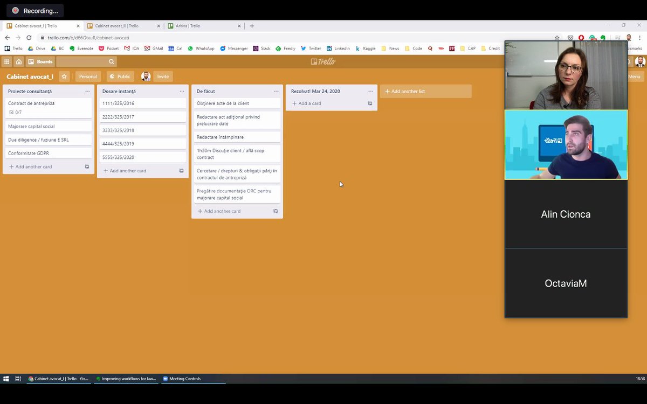Open the GMail bookmark
Image resolution: width=647 pixels, height=404 pixels.
154,48
